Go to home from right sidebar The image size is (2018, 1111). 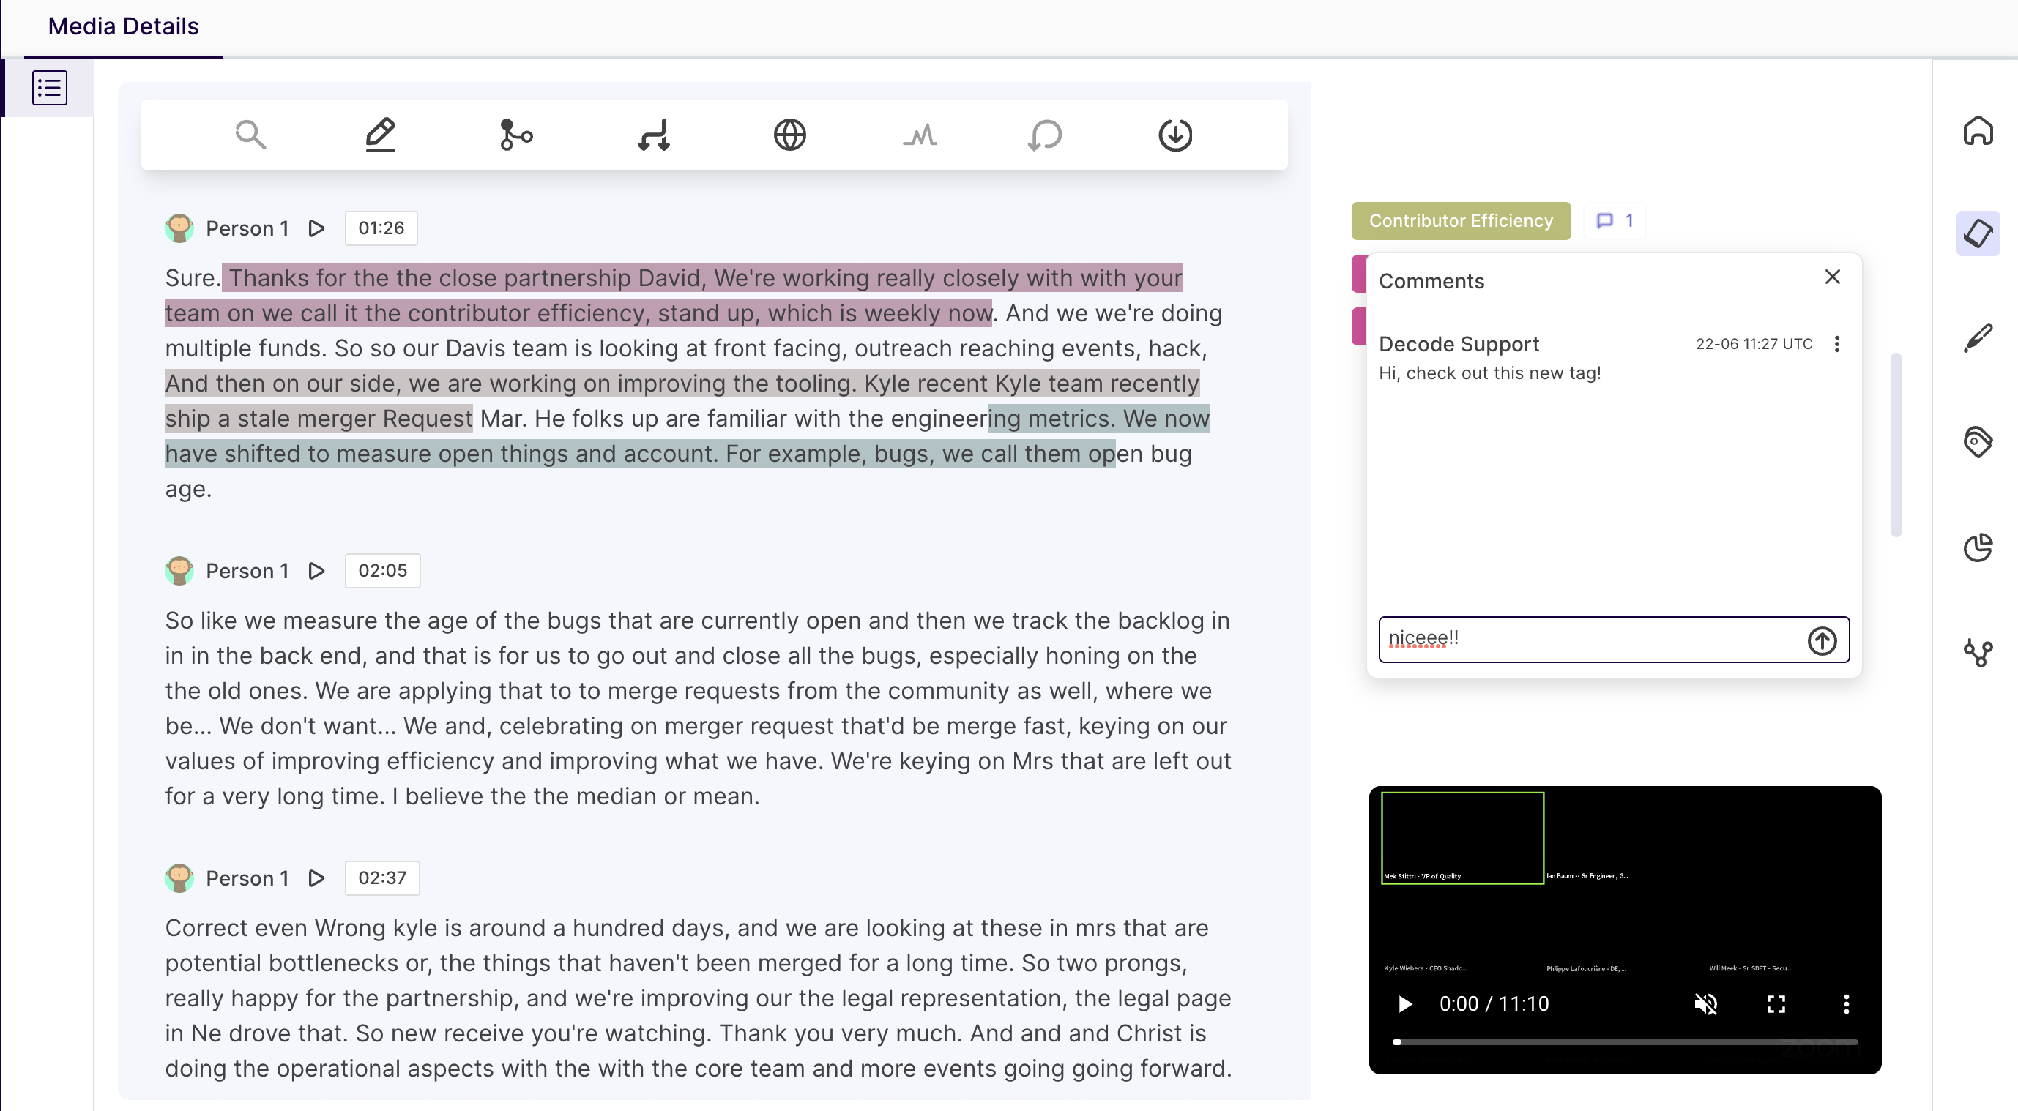point(1977,131)
